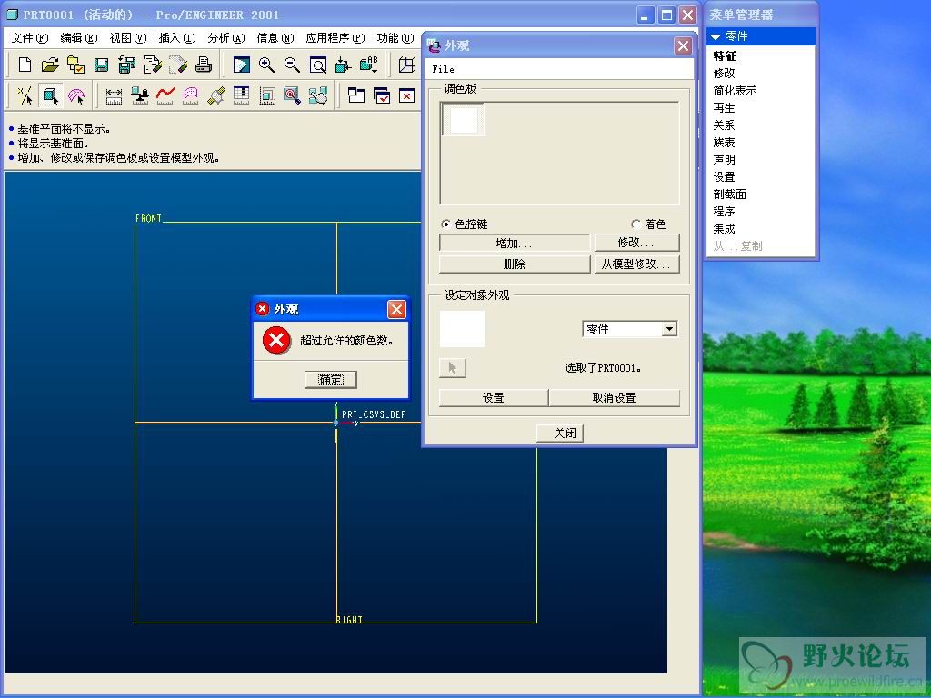
Task: Click the 删除 button
Action: point(515,264)
